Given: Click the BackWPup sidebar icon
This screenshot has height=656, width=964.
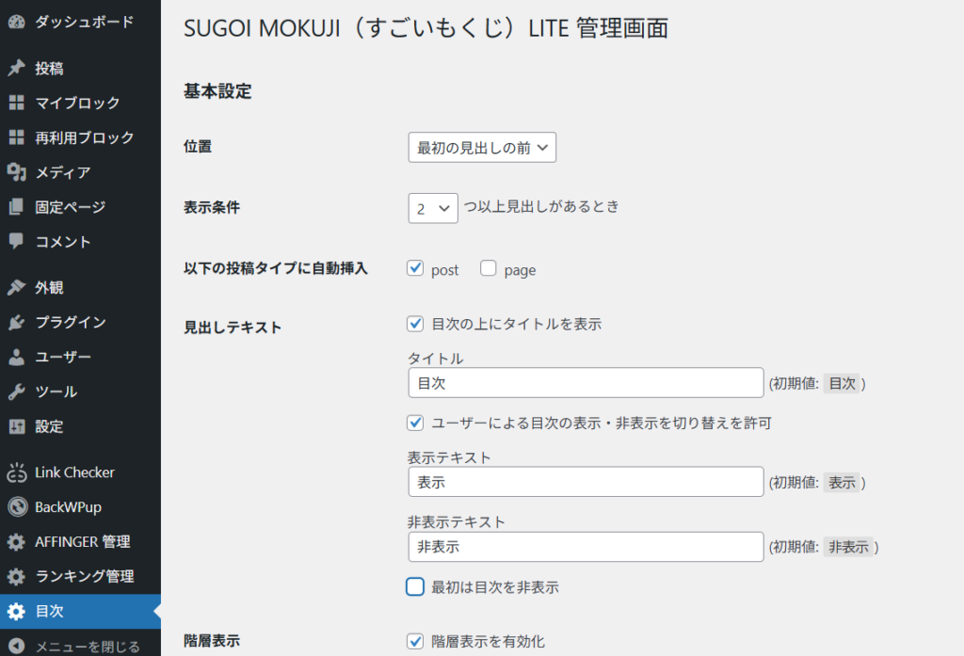Looking at the screenshot, I should (x=16, y=507).
